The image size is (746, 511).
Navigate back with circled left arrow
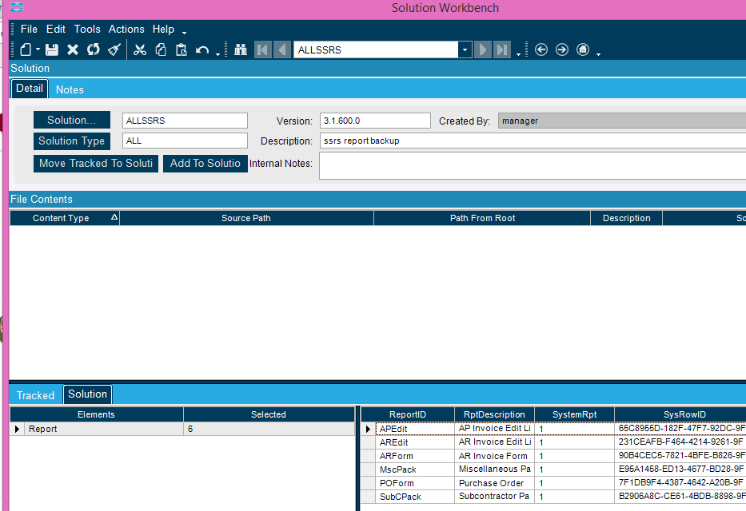click(x=541, y=50)
